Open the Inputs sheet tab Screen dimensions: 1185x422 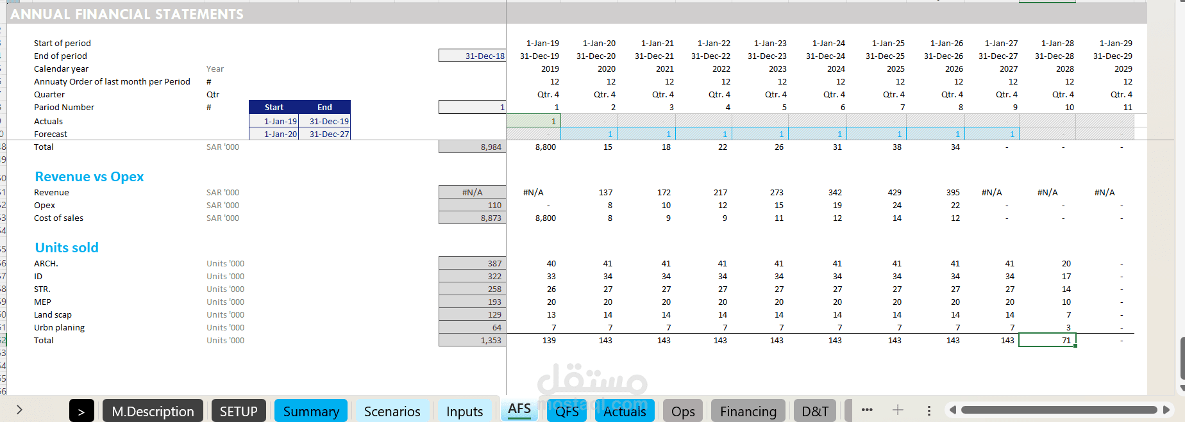(464, 411)
